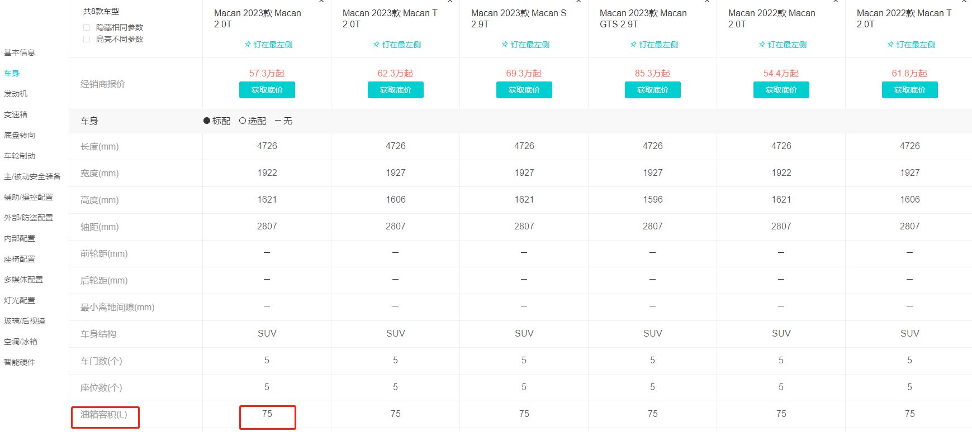Pin Macan 2023款 Macan T 2.0T to the left
The height and width of the screenshot is (432, 972).
pos(397,45)
